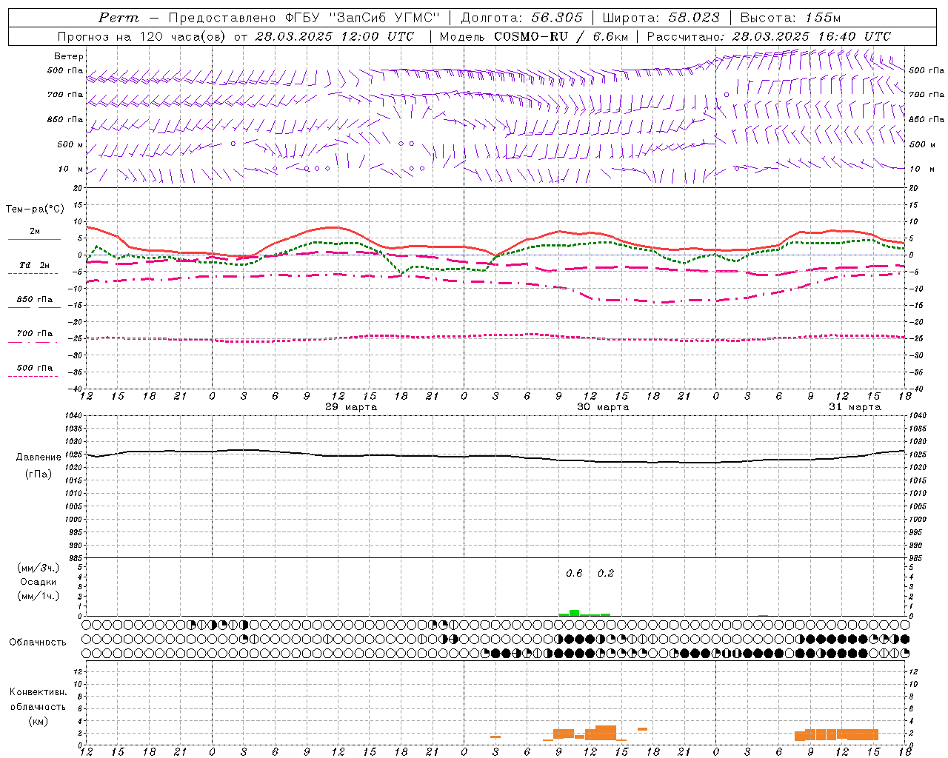Click the "Широта: 58.023" header value
This screenshot has height=758, width=948.
[x=661, y=18]
